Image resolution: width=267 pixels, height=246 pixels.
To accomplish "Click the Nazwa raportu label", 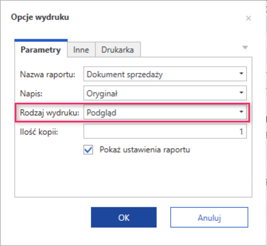I will [48, 74].
